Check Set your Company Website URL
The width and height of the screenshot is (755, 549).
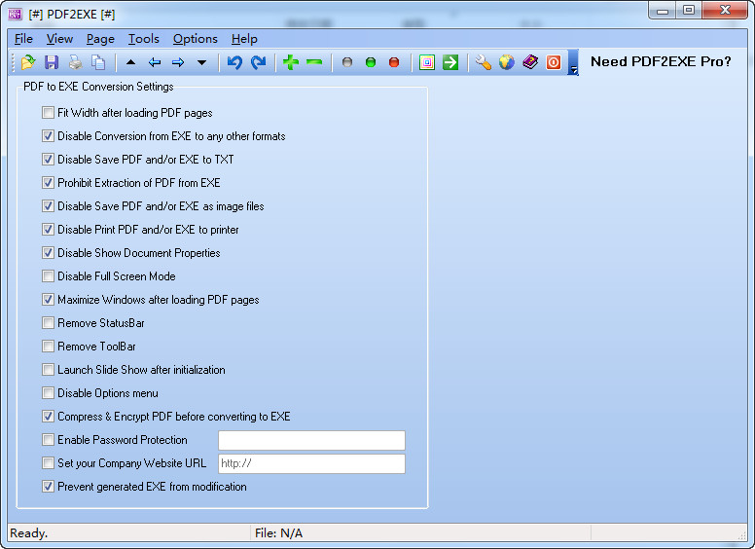[x=48, y=462]
